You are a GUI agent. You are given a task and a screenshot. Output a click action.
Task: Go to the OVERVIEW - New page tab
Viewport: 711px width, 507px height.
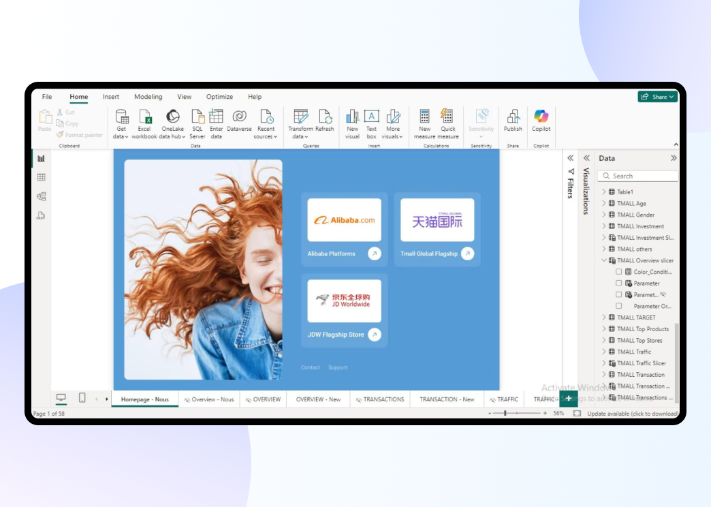[318, 399]
